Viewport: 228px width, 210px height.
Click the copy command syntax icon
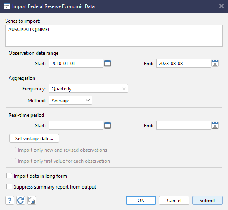coord(32,200)
